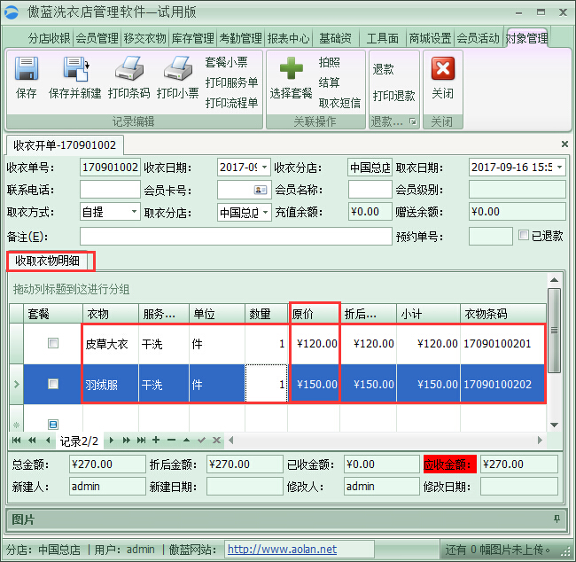This screenshot has height=562, width=576.
Task: Select the 收取衣物明细 tab
Action: [x=47, y=261]
